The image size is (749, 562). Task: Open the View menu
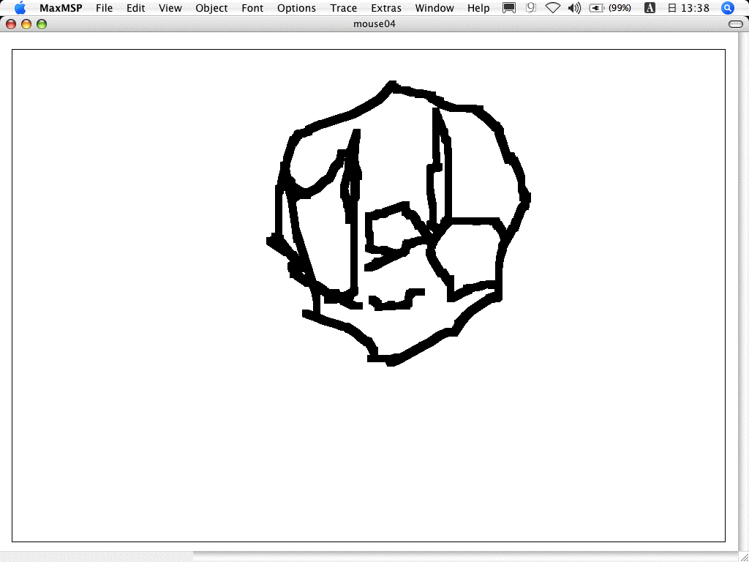[x=170, y=8]
